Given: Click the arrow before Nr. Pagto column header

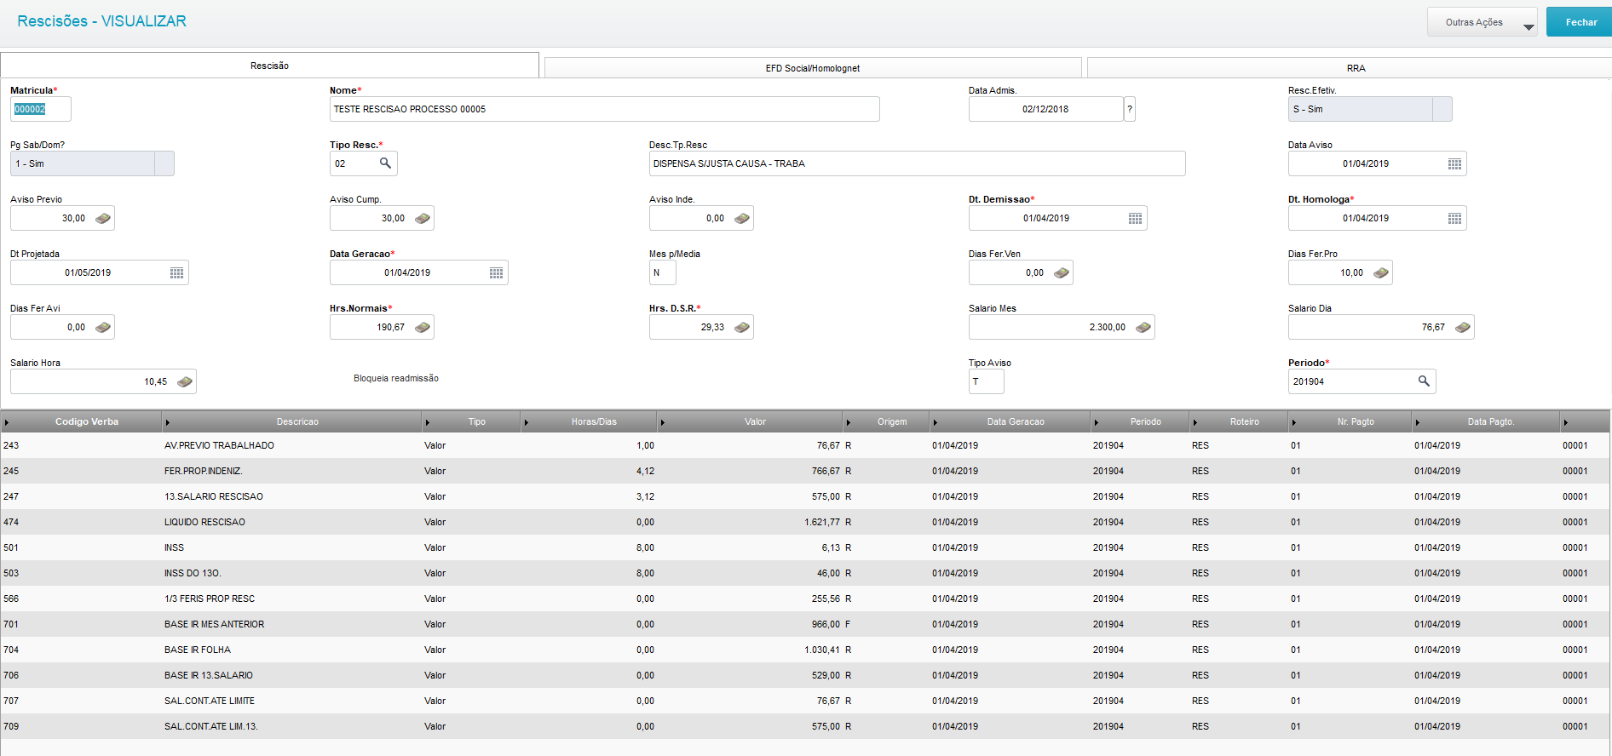Looking at the screenshot, I should [x=1293, y=422].
